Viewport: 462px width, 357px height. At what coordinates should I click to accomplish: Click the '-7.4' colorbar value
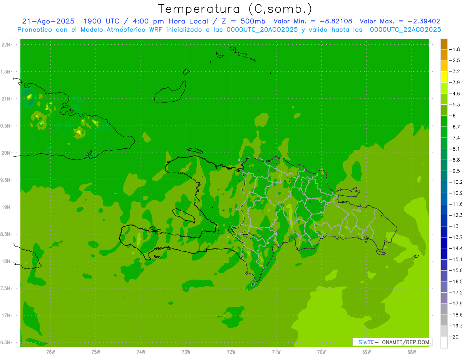click(x=455, y=138)
